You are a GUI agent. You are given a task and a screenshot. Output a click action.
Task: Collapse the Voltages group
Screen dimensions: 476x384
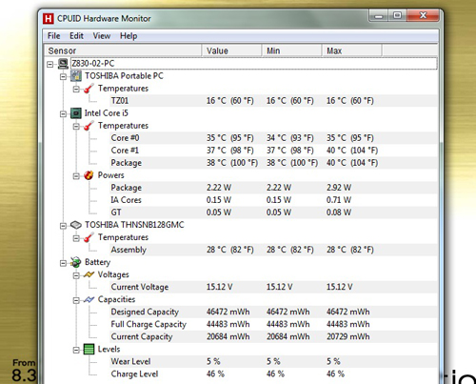[x=76, y=275]
